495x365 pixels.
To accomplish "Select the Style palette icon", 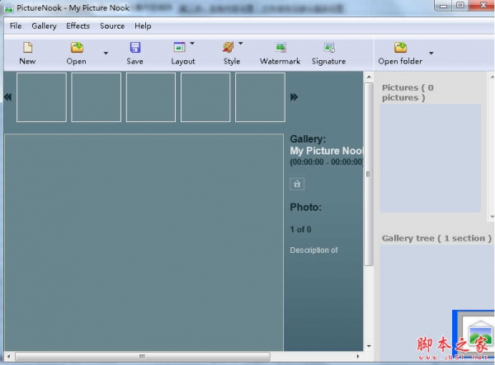I will 228,48.
